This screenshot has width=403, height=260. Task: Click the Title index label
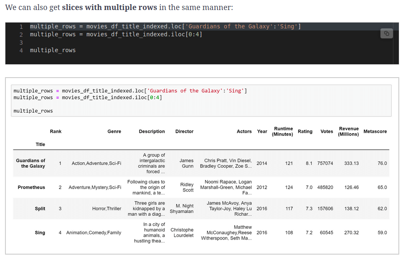(x=41, y=145)
